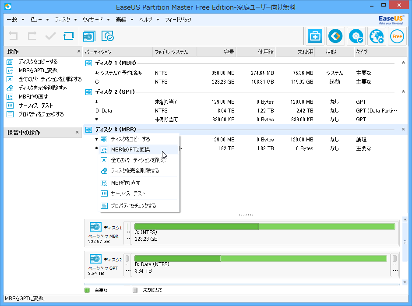
Task: Select the 839.00 KB 未割り当て row
Action: tap(246, 120)
